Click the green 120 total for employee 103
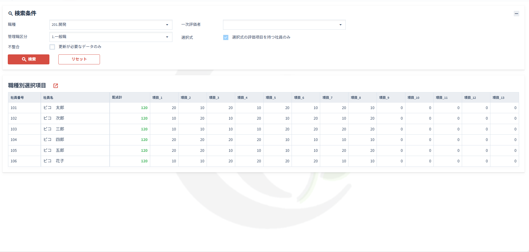The height and width of the screenshot is (252, 529). [x=144, y=129]
